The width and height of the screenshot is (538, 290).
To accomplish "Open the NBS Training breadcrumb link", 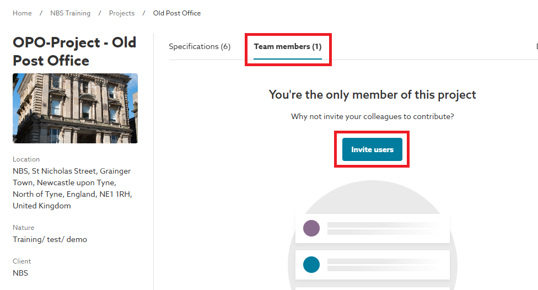I will (70, 13).
